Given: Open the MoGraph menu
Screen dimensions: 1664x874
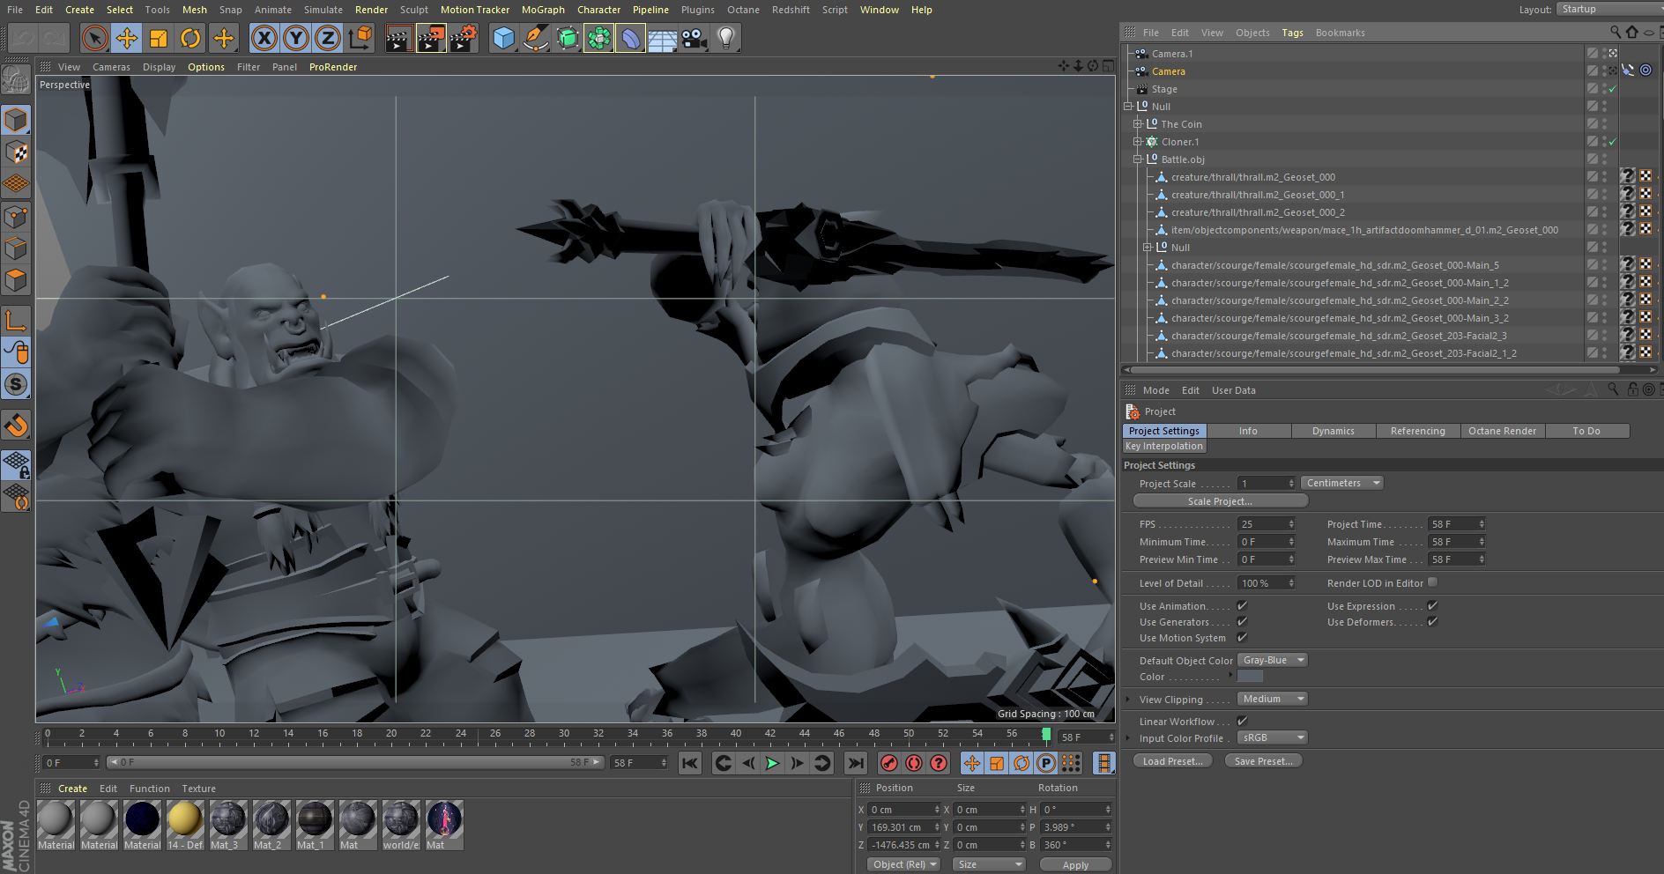Looking at the screenshot, I should pos(543,10).
